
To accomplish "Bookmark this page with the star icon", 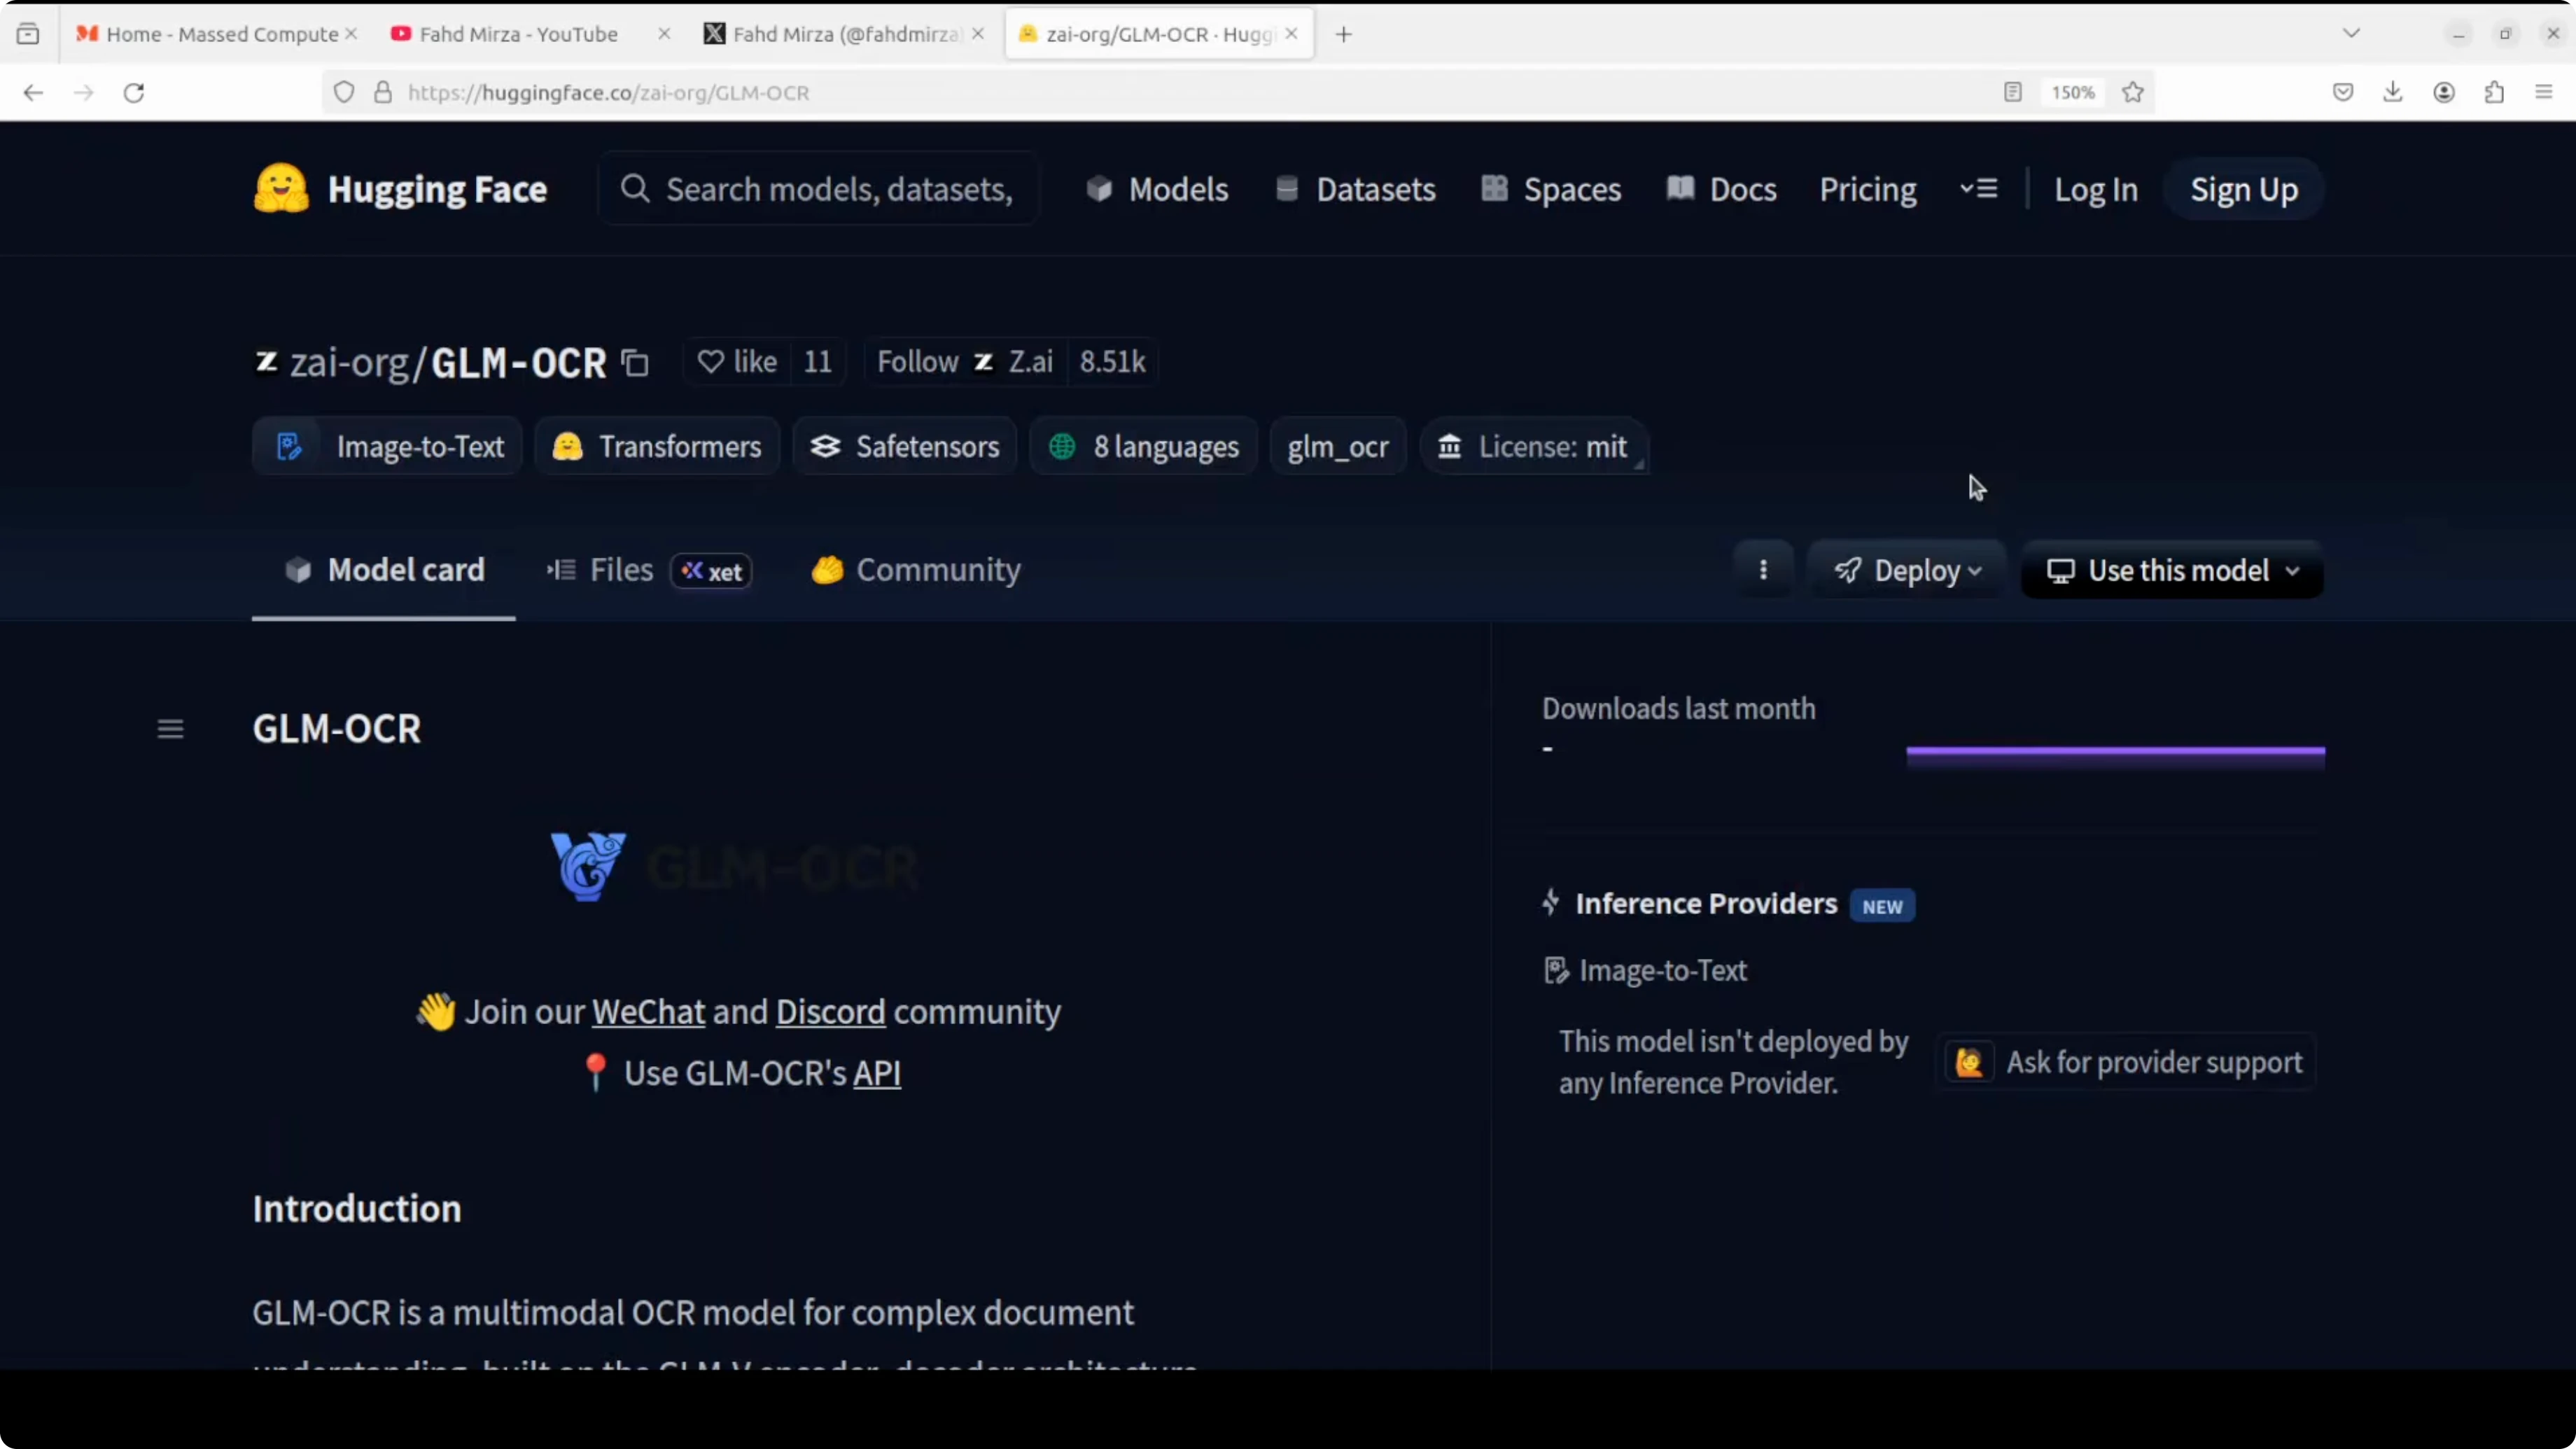I will 2133,92.
